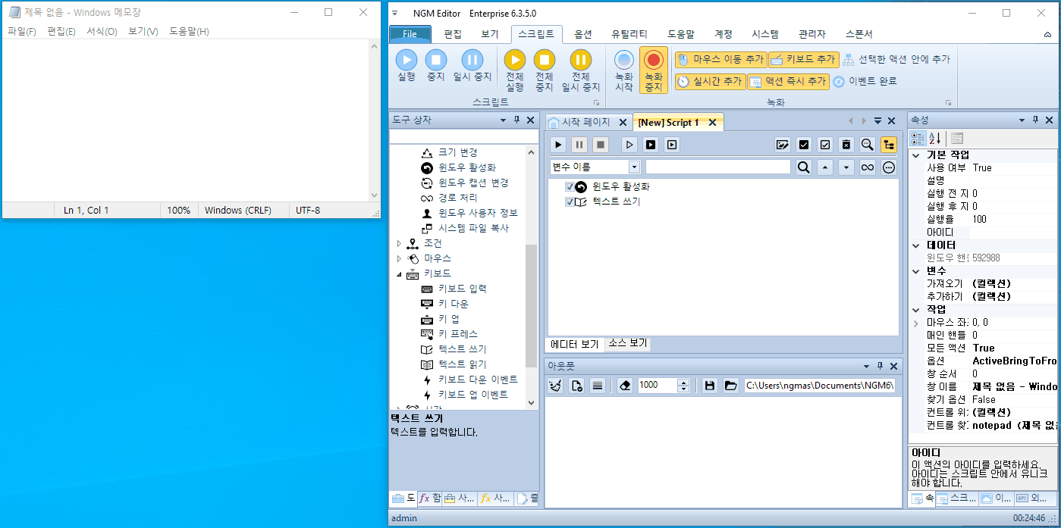Click the trash delete icon in script toolbar
Viewport: 1061px width, 528px height.
(846, 145)
